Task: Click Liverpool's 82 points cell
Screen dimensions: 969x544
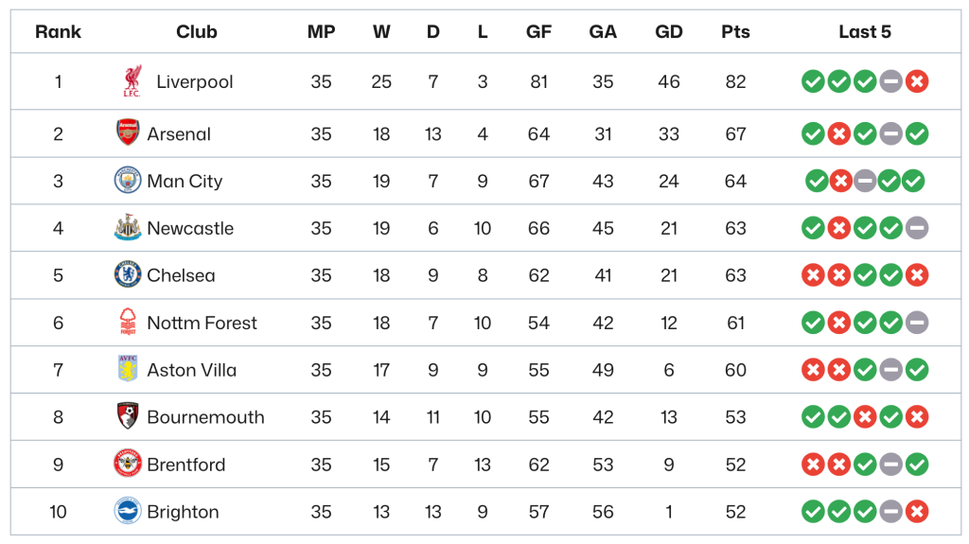Action: tap(735, 81)
